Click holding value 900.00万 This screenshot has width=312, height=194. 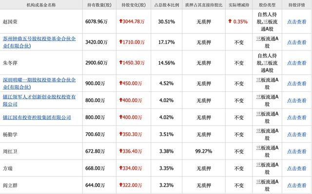pos(95,83)
